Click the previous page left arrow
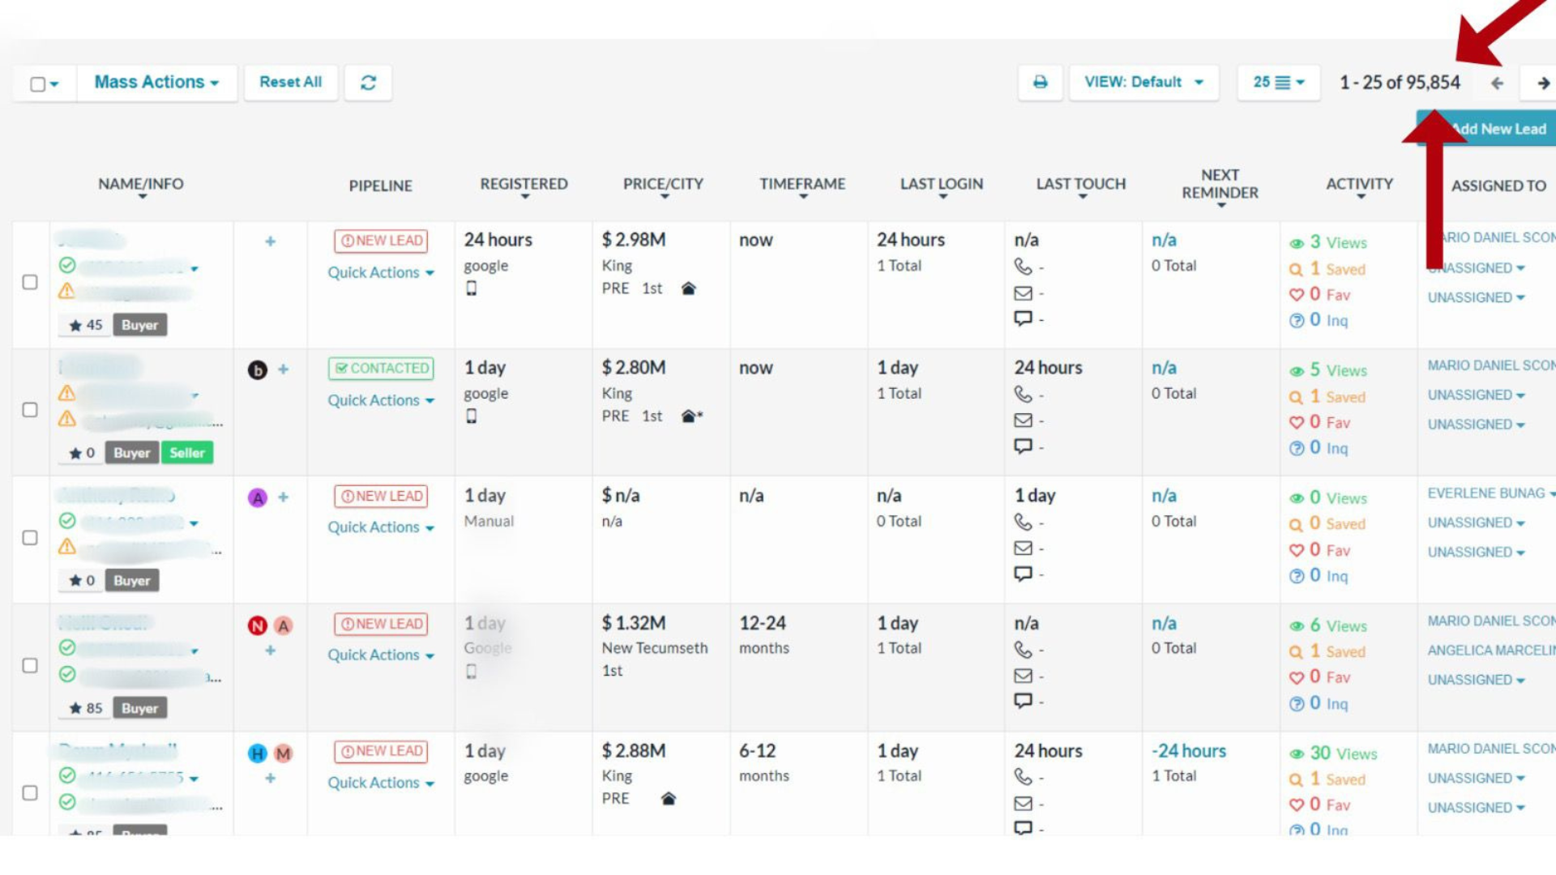This screenshot has height=875, width=1556. [x=1497, y=83]
